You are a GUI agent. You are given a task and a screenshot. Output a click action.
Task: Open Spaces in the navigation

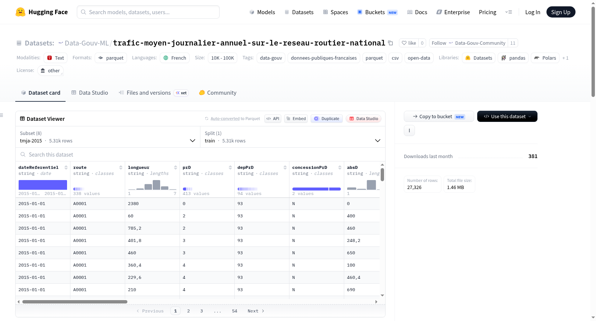coord(336,12)
